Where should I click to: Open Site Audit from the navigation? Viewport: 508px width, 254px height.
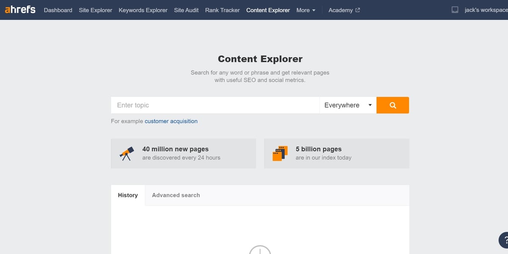pyautogui.click(x=186, y=10)
